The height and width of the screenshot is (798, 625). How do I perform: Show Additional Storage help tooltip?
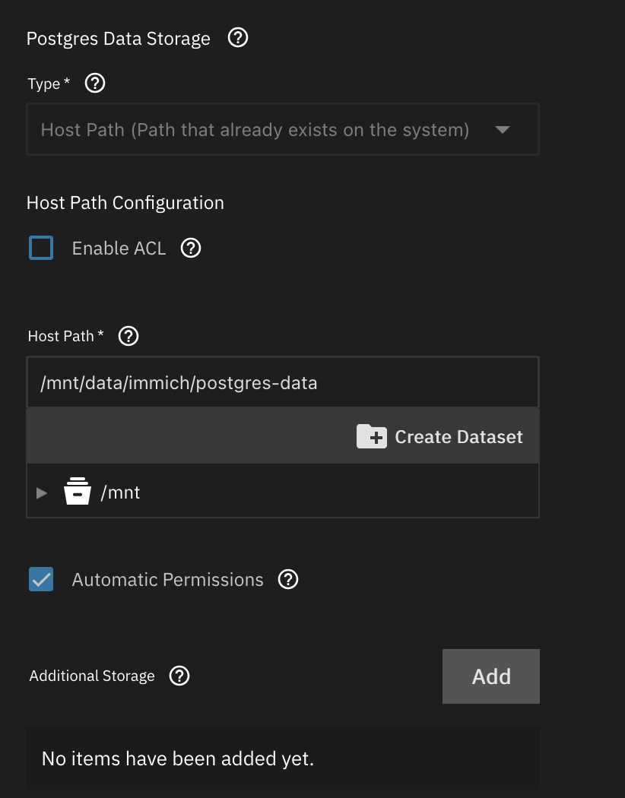[179, 676]
